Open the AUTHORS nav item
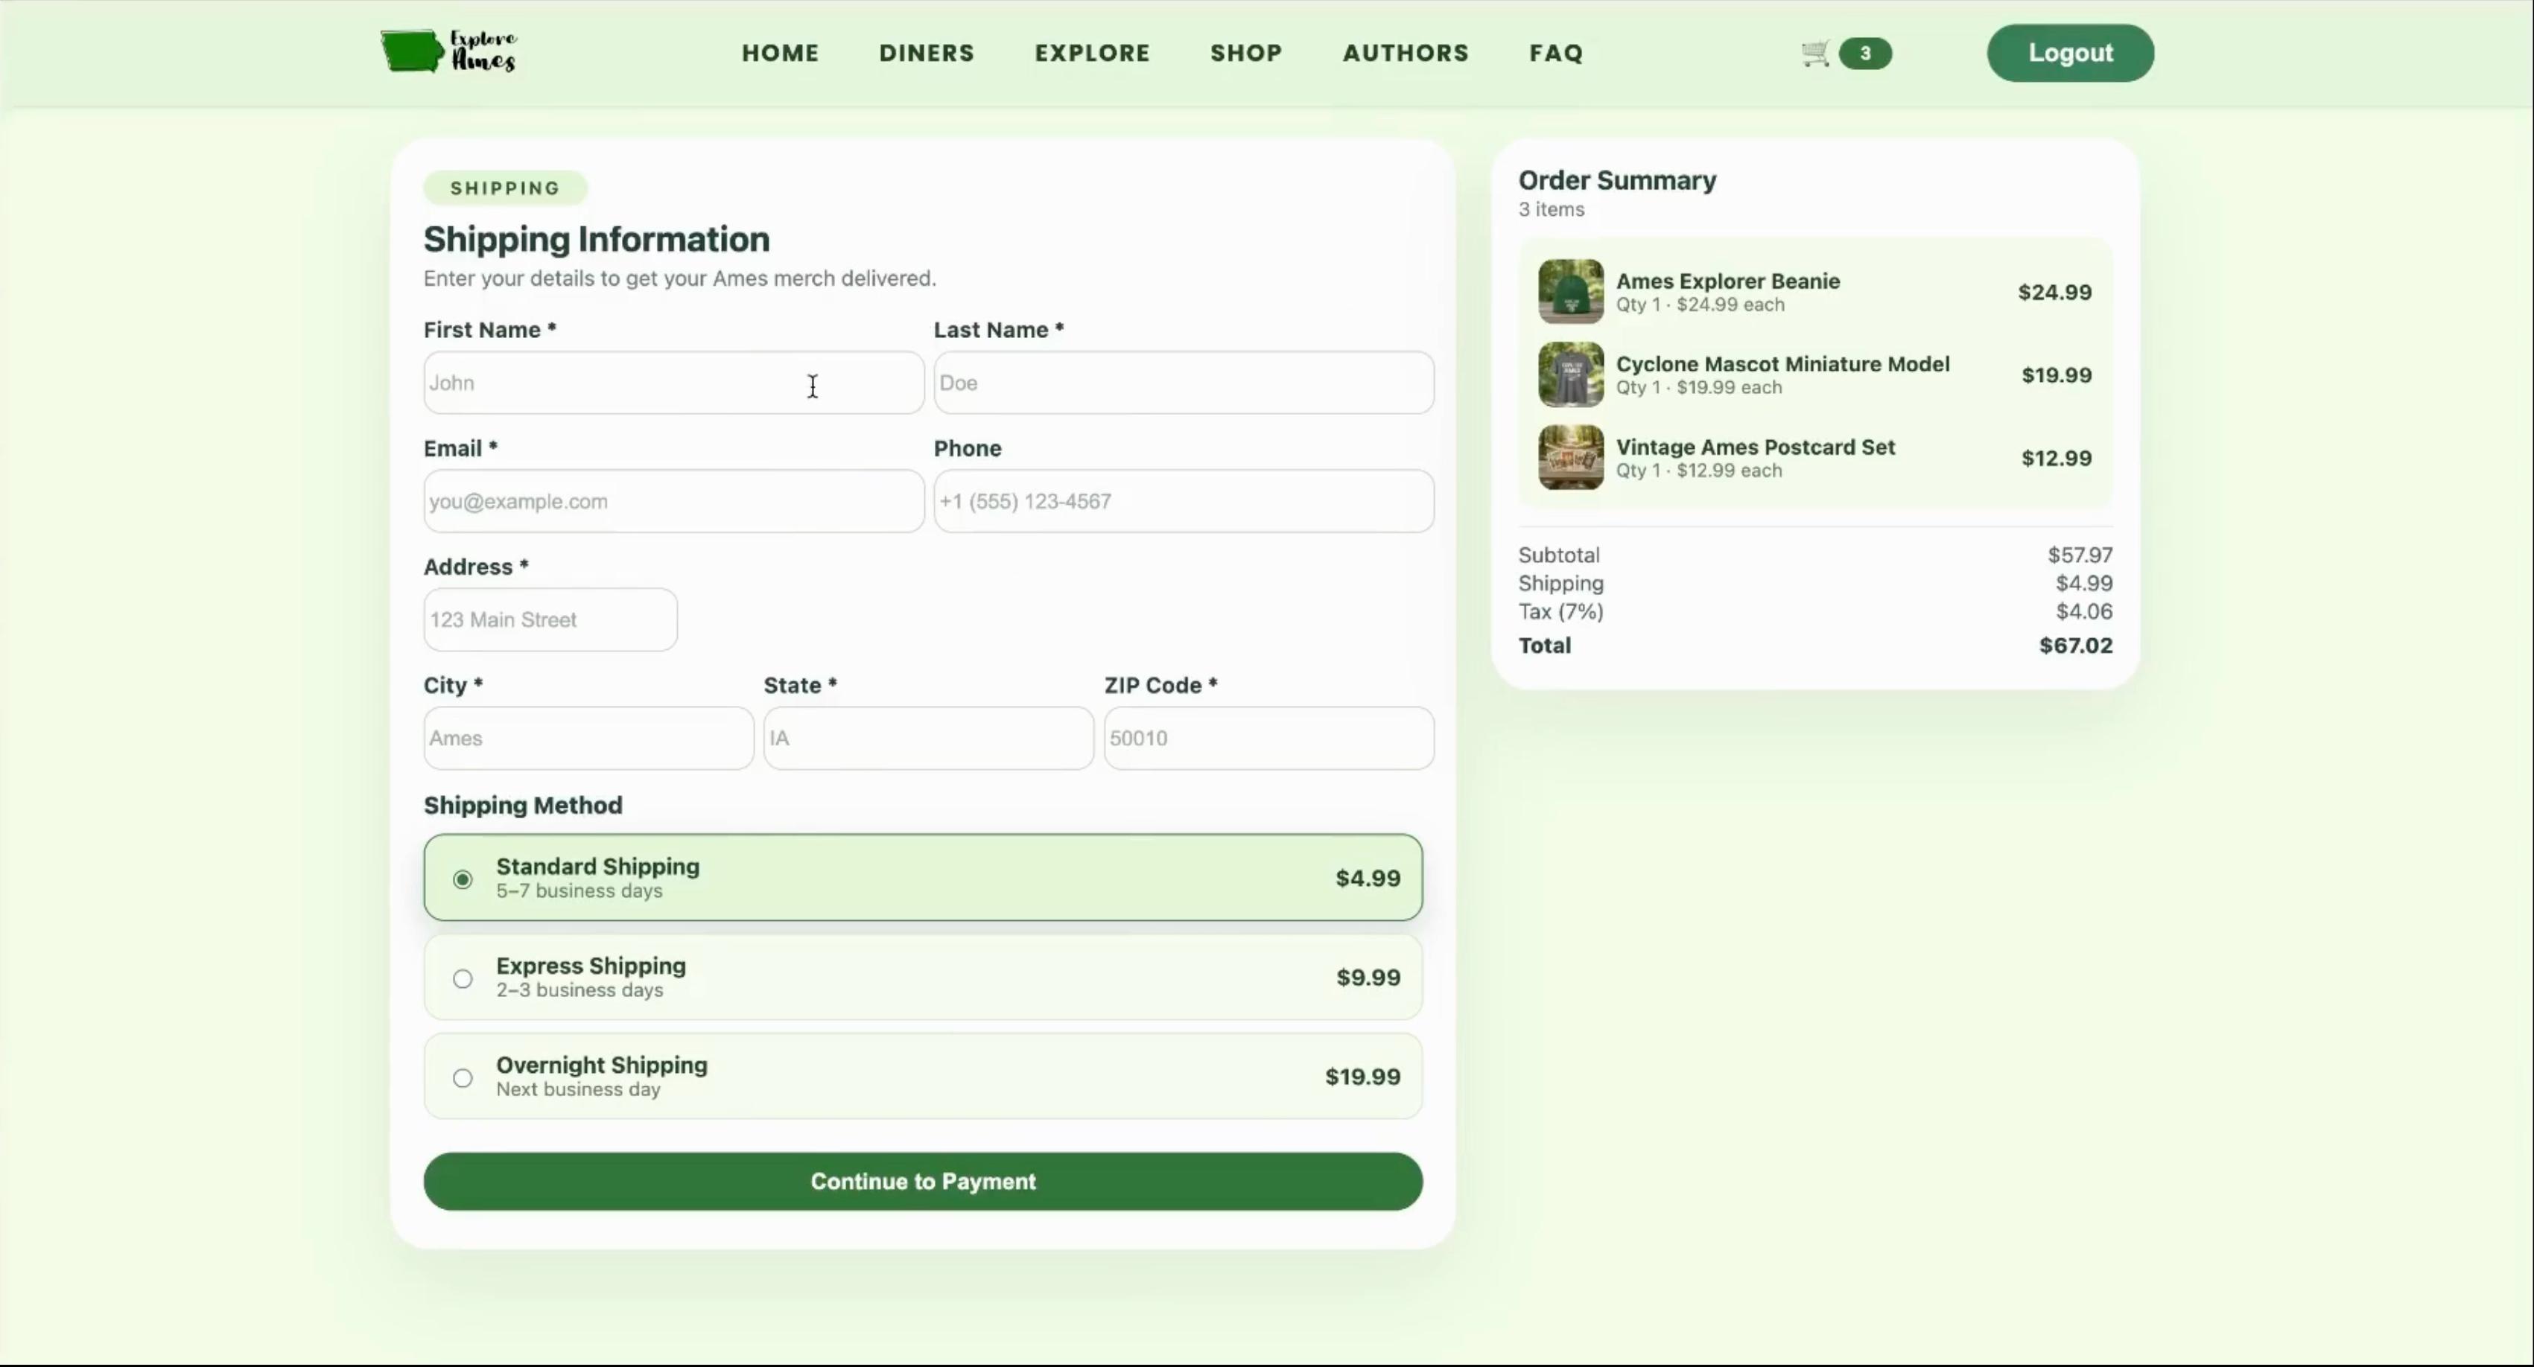Image resolution: width=2534 pixels, height=1367 pixels. click(1406, 53)
